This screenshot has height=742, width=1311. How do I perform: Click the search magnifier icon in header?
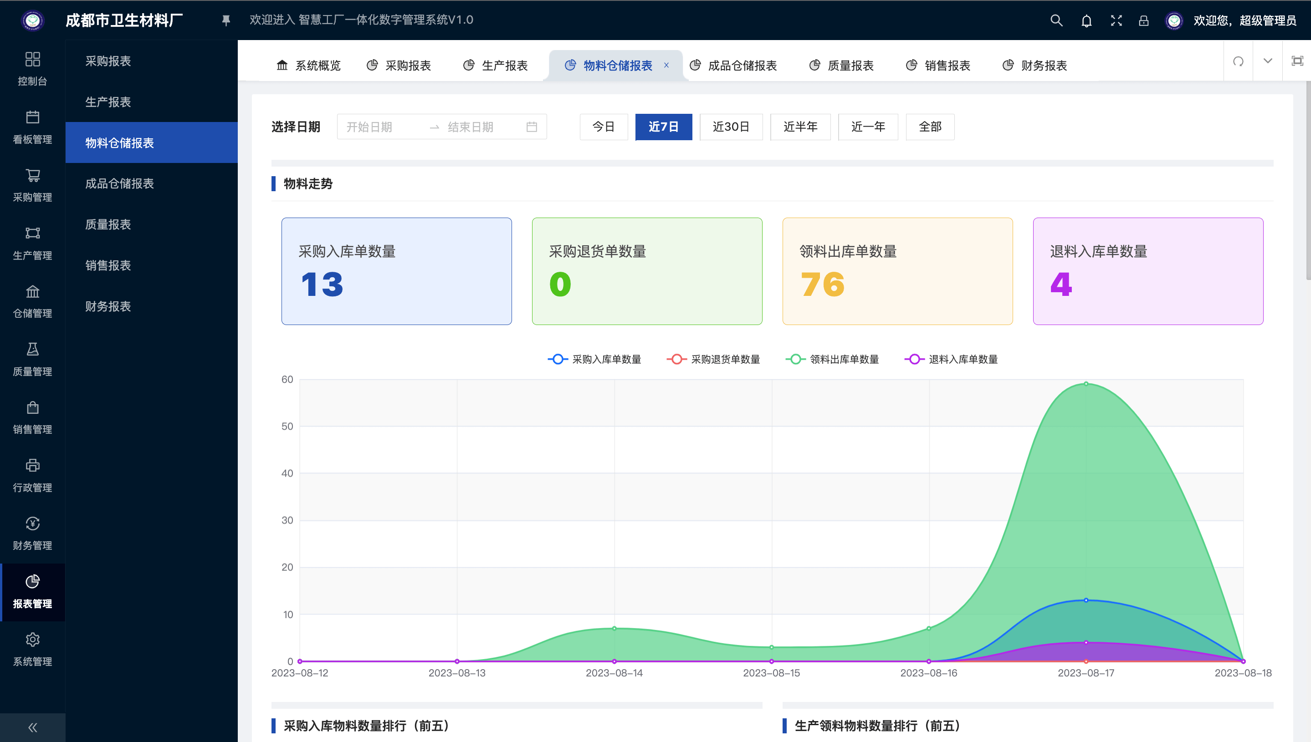point(1056,20)
